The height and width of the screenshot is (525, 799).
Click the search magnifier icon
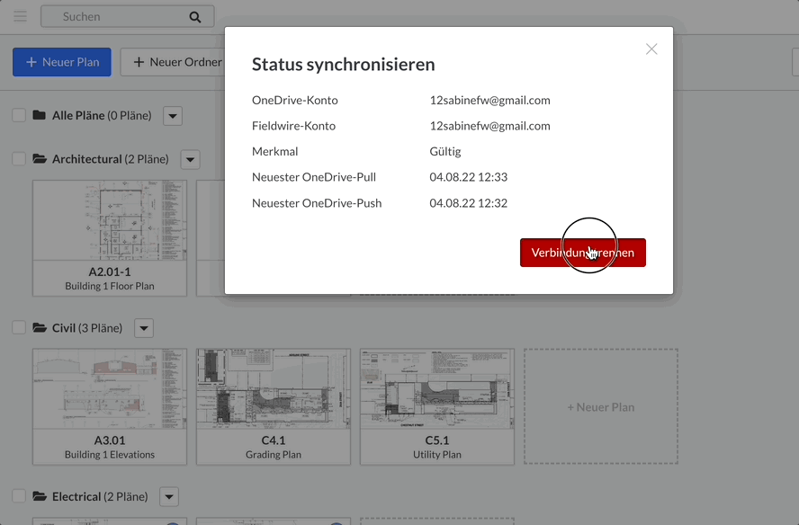195,17
